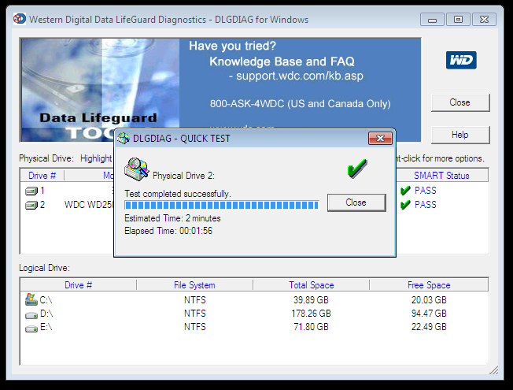Click the Test completed successfully message
The height and width of the screenshot is (390, 513).
click(178, 194)
